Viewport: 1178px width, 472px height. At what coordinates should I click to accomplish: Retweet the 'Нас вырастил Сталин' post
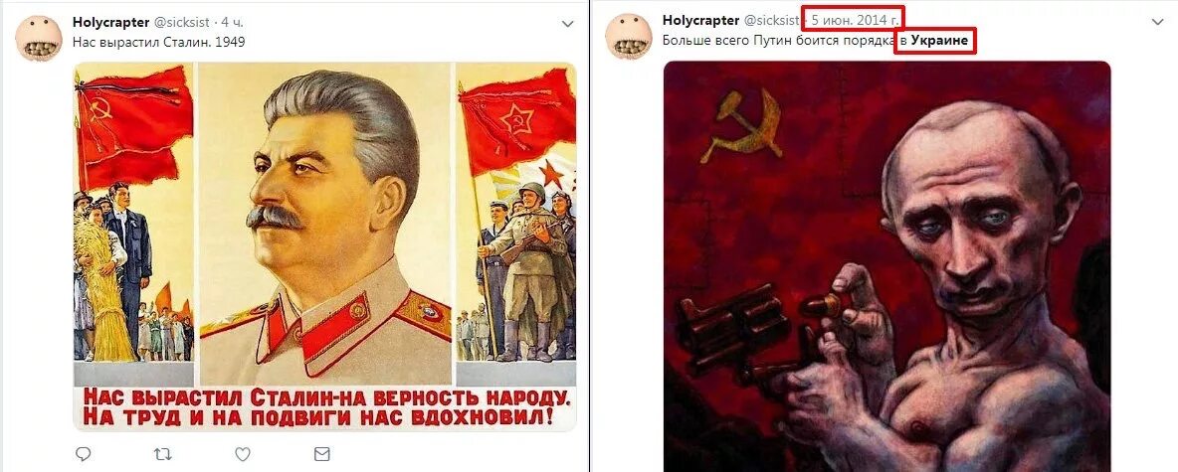click(x=162, y=454)
